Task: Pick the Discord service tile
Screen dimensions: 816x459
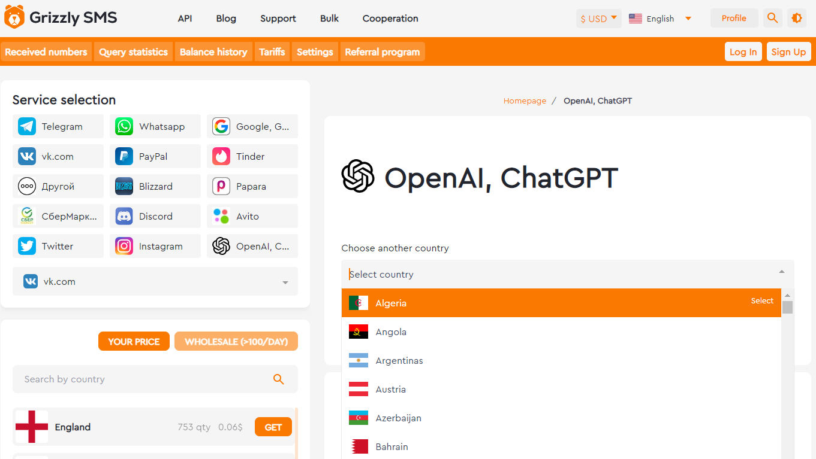Action: pyautogui.click(x=155, y=216)
